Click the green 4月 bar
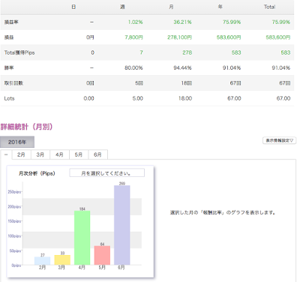Screen dimensions: 300x282 (82, 238)
